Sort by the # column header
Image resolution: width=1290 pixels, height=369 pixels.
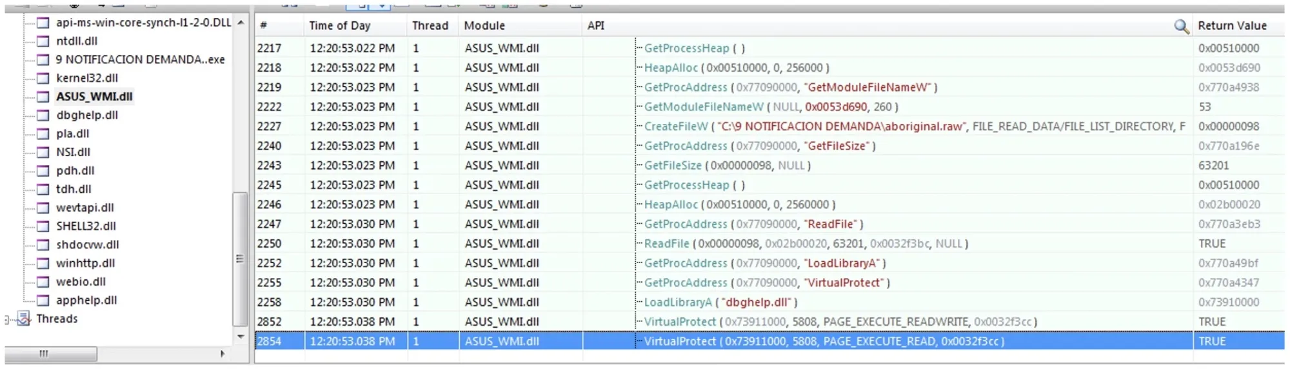(279, 26)
